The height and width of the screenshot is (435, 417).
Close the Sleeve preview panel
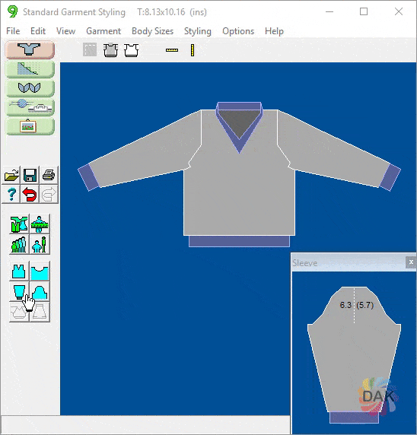pos(411,262)
